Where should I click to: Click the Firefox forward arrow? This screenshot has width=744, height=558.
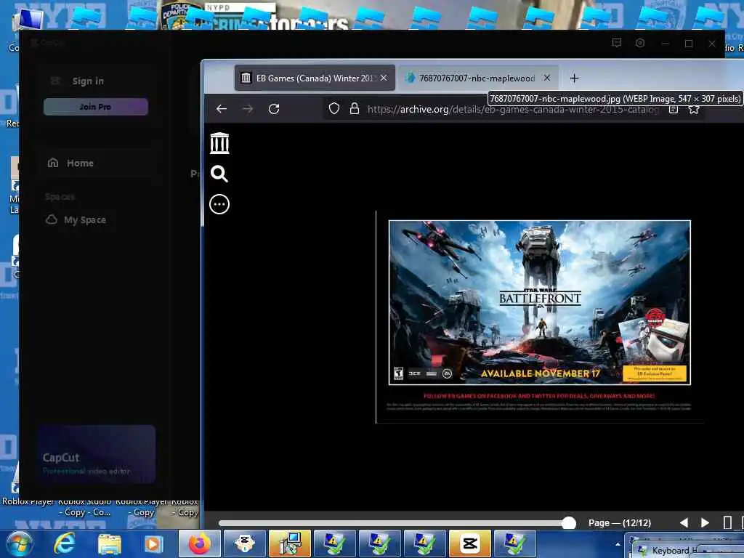248,109
